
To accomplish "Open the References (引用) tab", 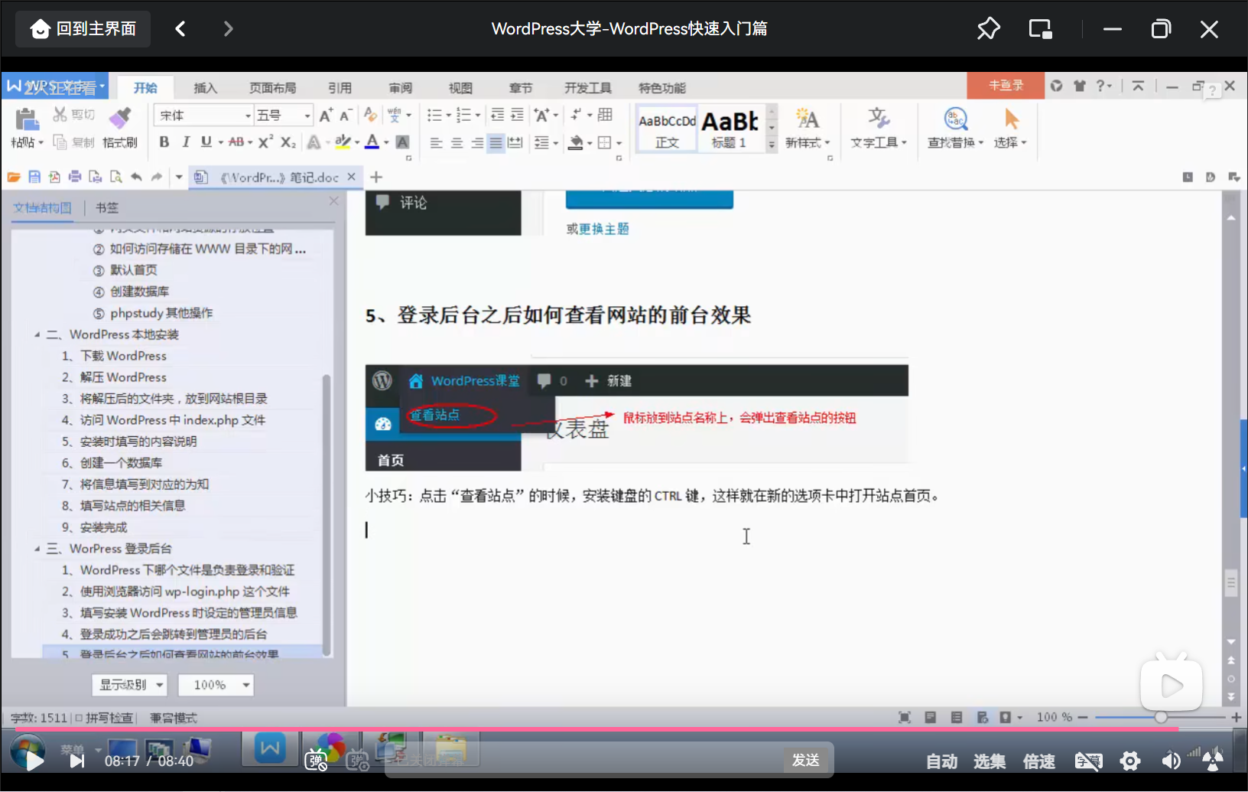I will 340,88.
